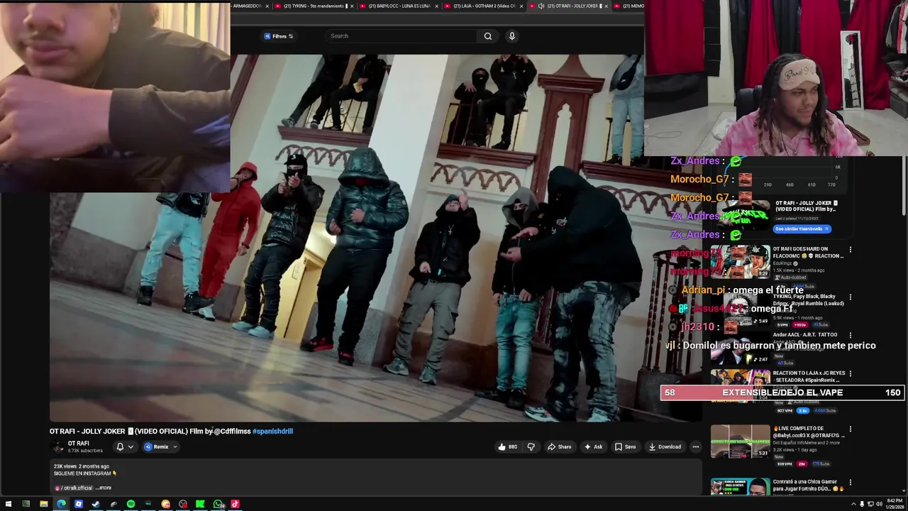Click the Ask button under the video
This screenshot has height=511, width=908.
(593, 447)
